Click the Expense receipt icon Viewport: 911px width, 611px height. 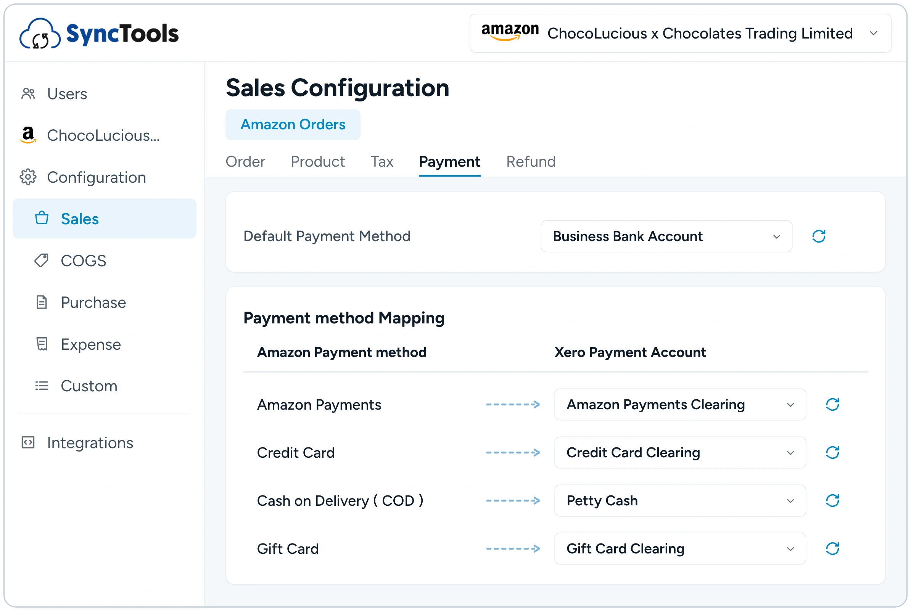(x=42, y=344)
